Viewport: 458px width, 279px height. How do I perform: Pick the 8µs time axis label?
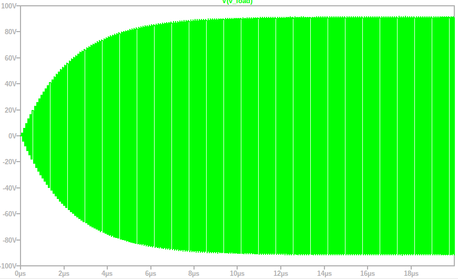[x=194, y=274]
